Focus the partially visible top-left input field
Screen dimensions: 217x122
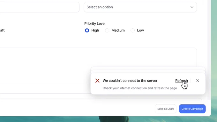point(40,7)
